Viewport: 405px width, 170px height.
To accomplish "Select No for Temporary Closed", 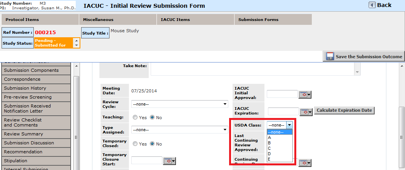I will (x=152, y=144).
